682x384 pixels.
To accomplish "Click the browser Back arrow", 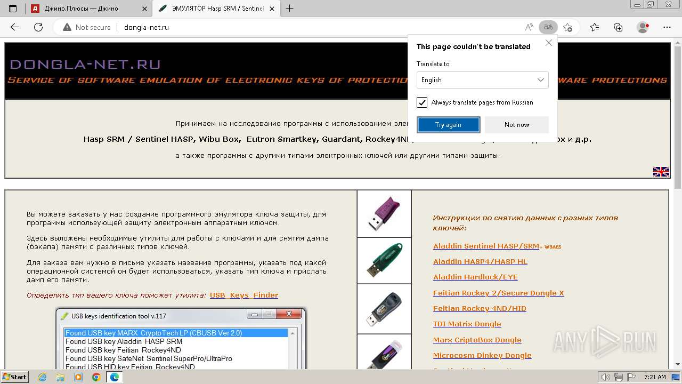I will [15, 27].
